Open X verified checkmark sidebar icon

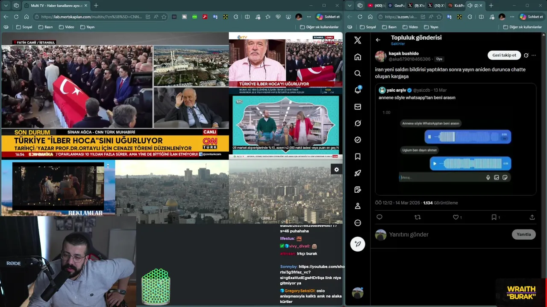point(358,140)
